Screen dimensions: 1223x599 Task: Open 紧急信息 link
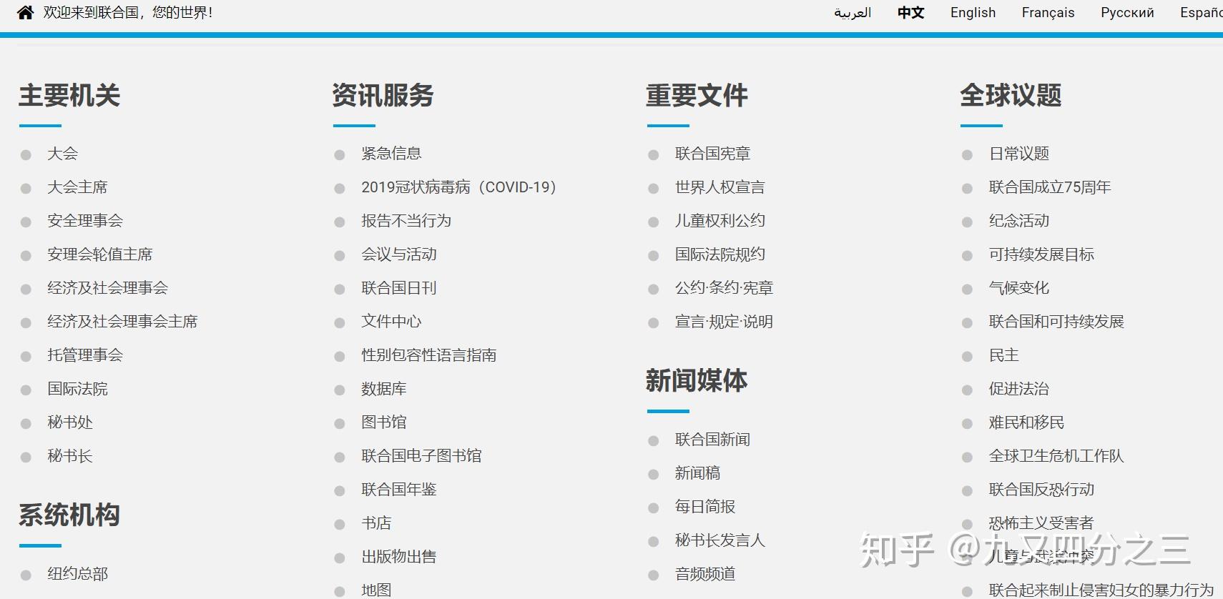point(391,154)
